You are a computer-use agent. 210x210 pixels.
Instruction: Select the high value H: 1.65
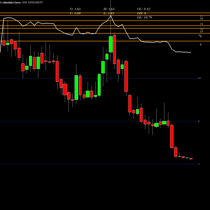tap(109, 9)
